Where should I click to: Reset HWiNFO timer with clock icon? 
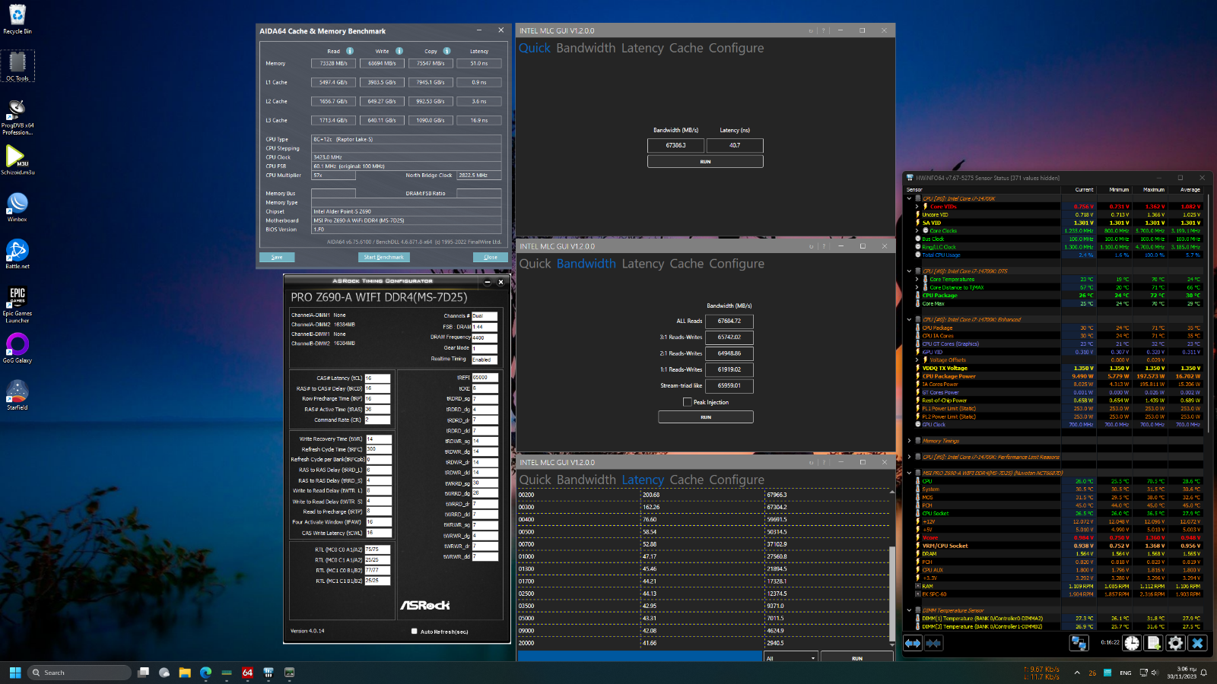[x=1132, y=643]
